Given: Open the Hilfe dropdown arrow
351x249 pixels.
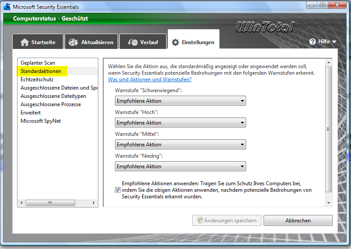Looking at the screenshot, I should click(x=334, y=42).
